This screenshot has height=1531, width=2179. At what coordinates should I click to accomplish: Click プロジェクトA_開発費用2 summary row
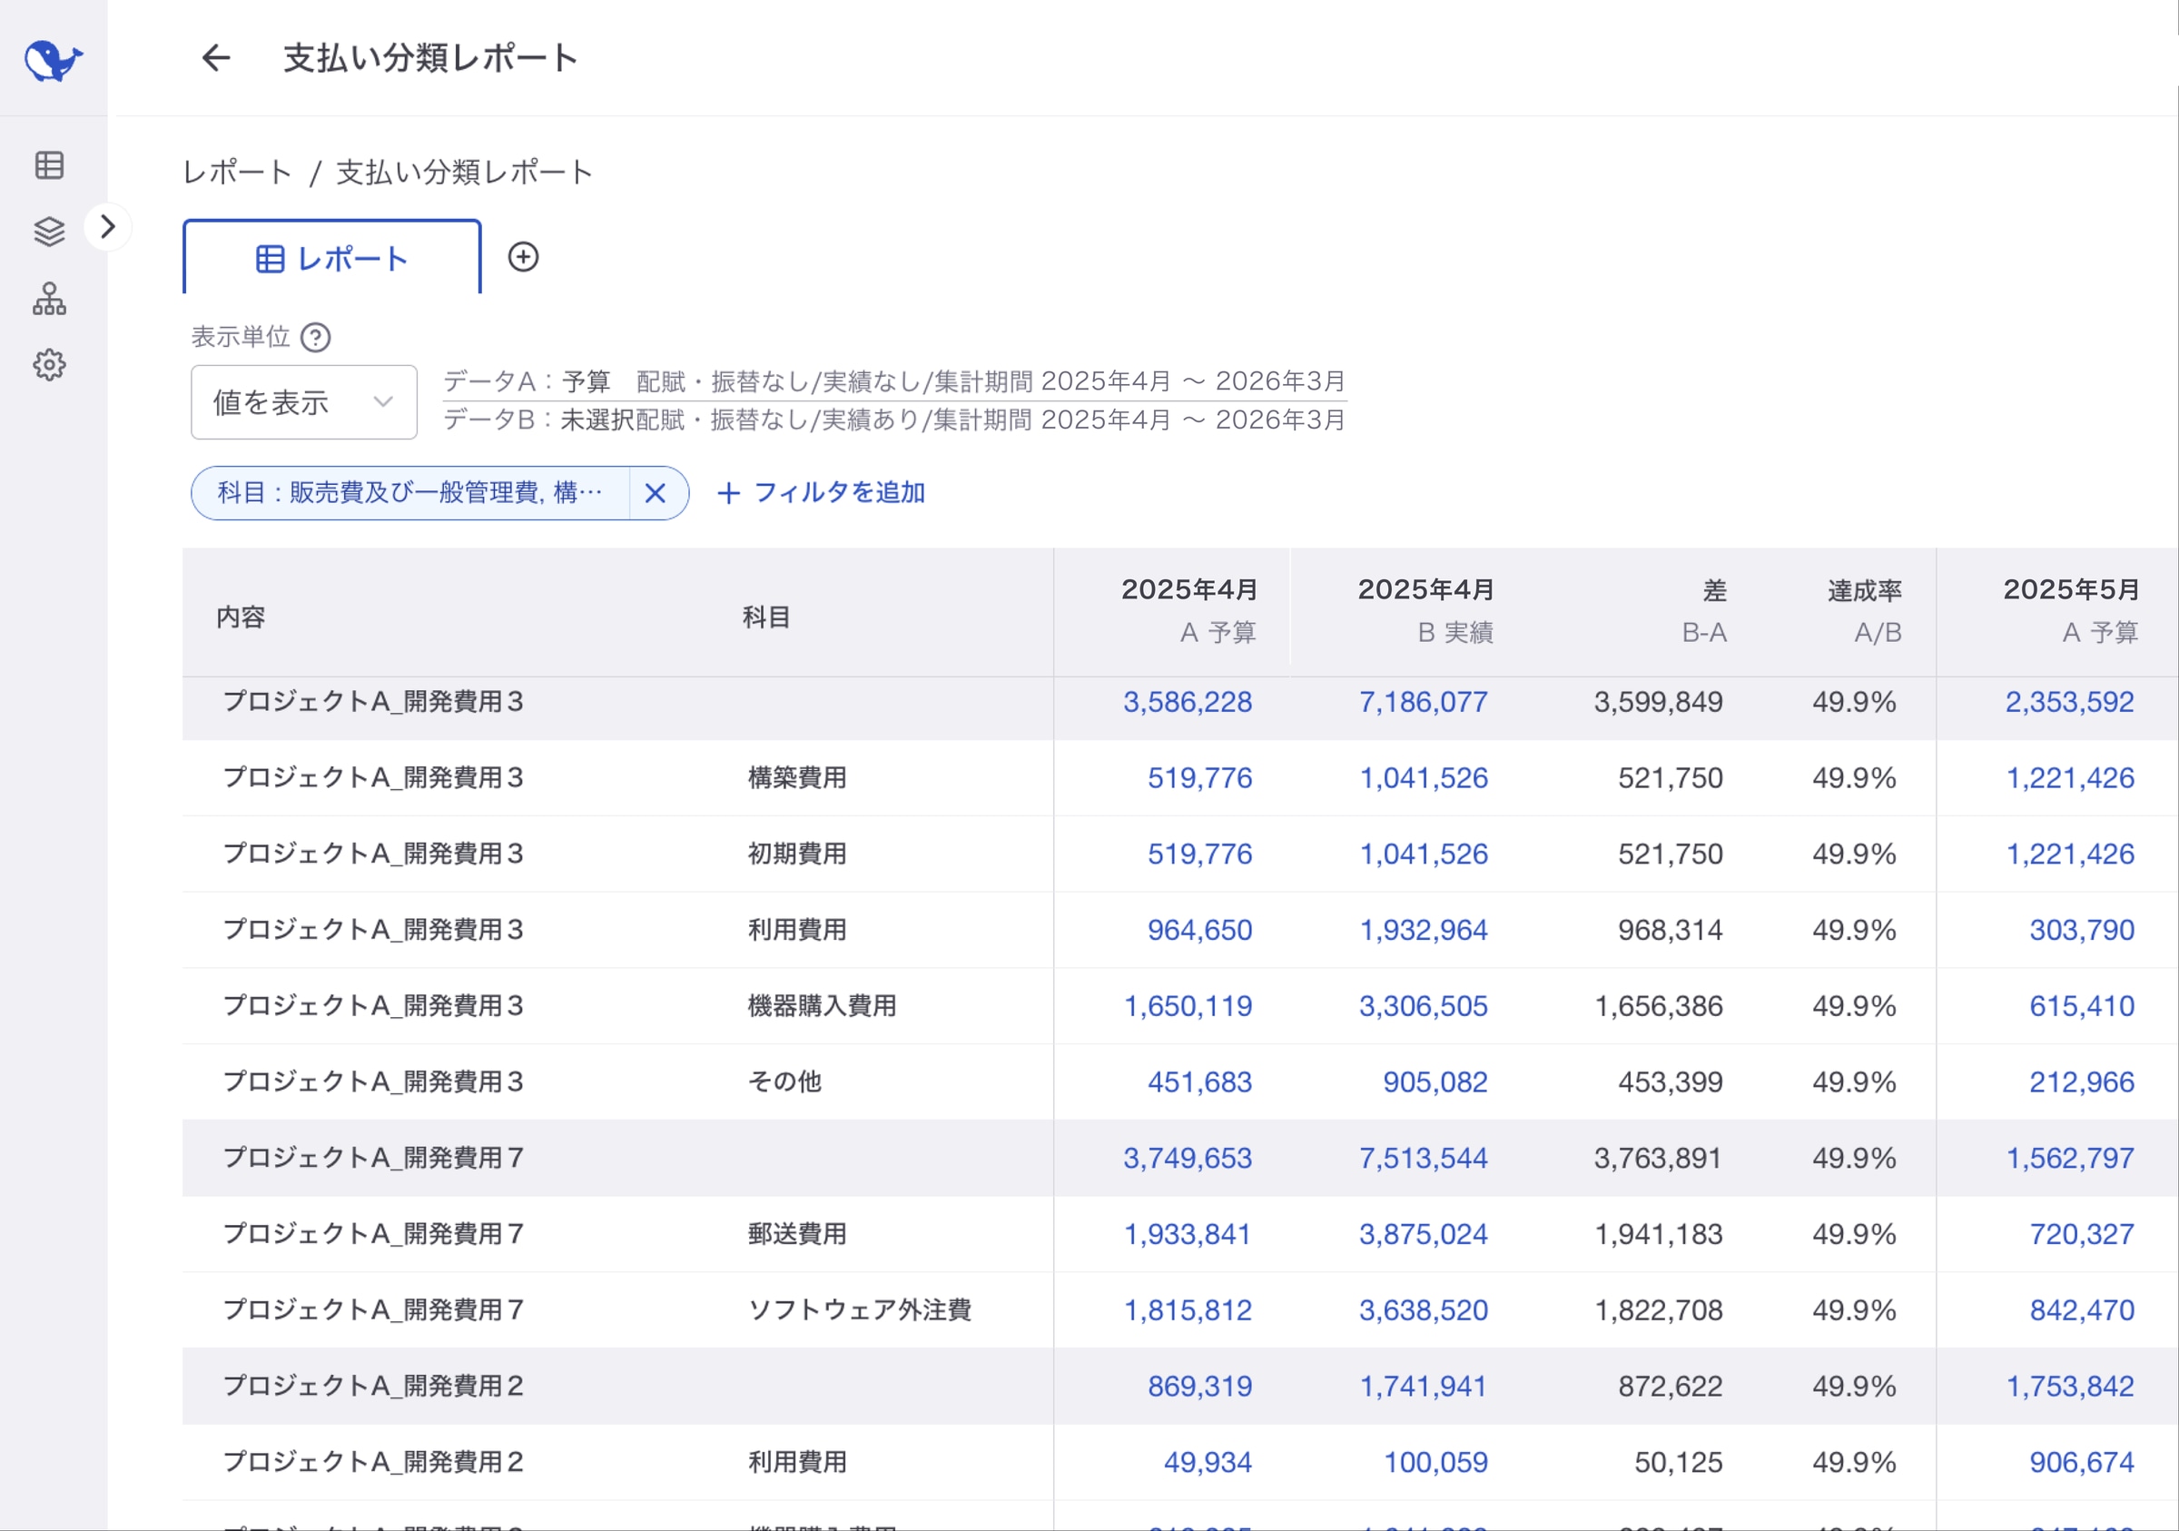[x=1179, y=1386]
